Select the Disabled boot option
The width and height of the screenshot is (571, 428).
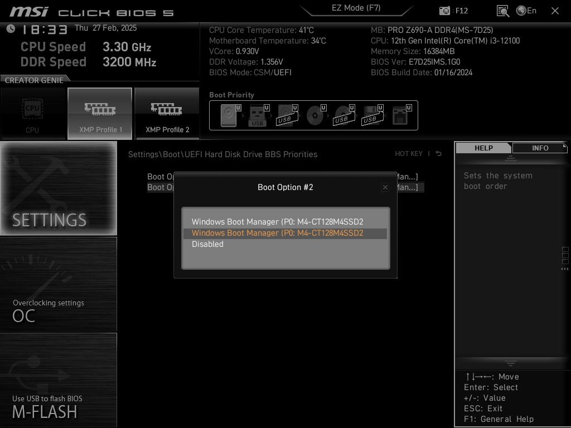click(x=285, y=244)
